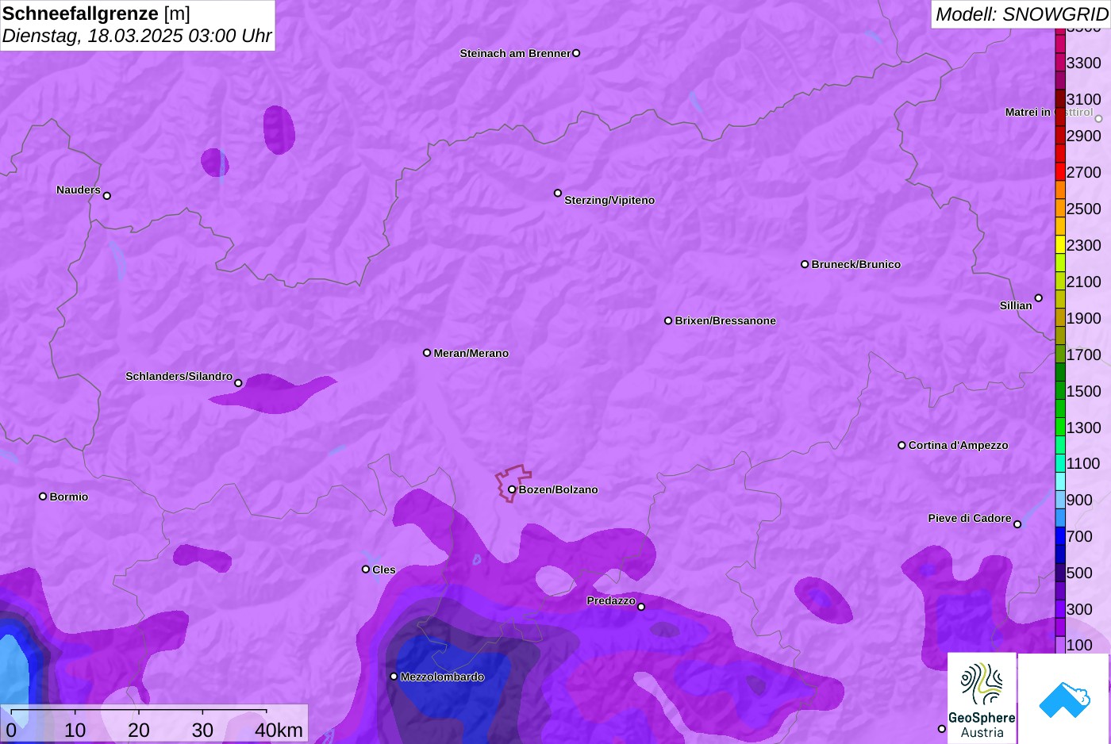Click the Meran/Merano location marker
The image size is (1111, 744).
click(x=427, y=353)
